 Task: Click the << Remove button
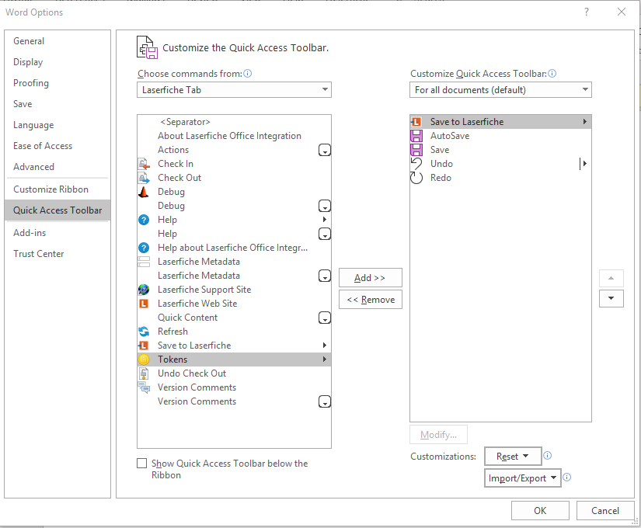coord(371,300)
